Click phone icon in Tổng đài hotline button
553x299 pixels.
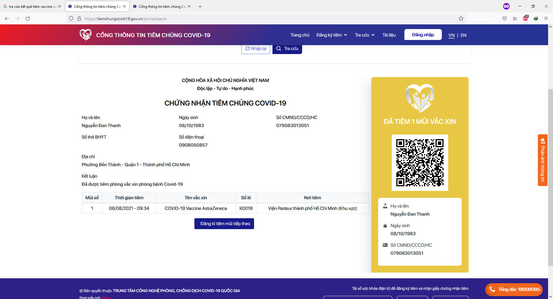(492, 290)
